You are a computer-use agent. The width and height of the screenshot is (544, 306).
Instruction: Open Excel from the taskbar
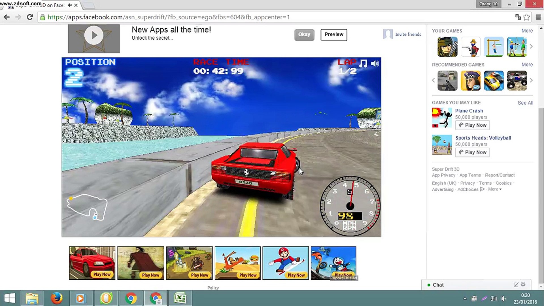click(x=180, y=298)
